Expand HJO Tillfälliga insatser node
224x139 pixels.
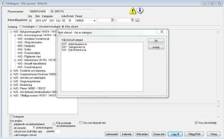tap(11, 96)
